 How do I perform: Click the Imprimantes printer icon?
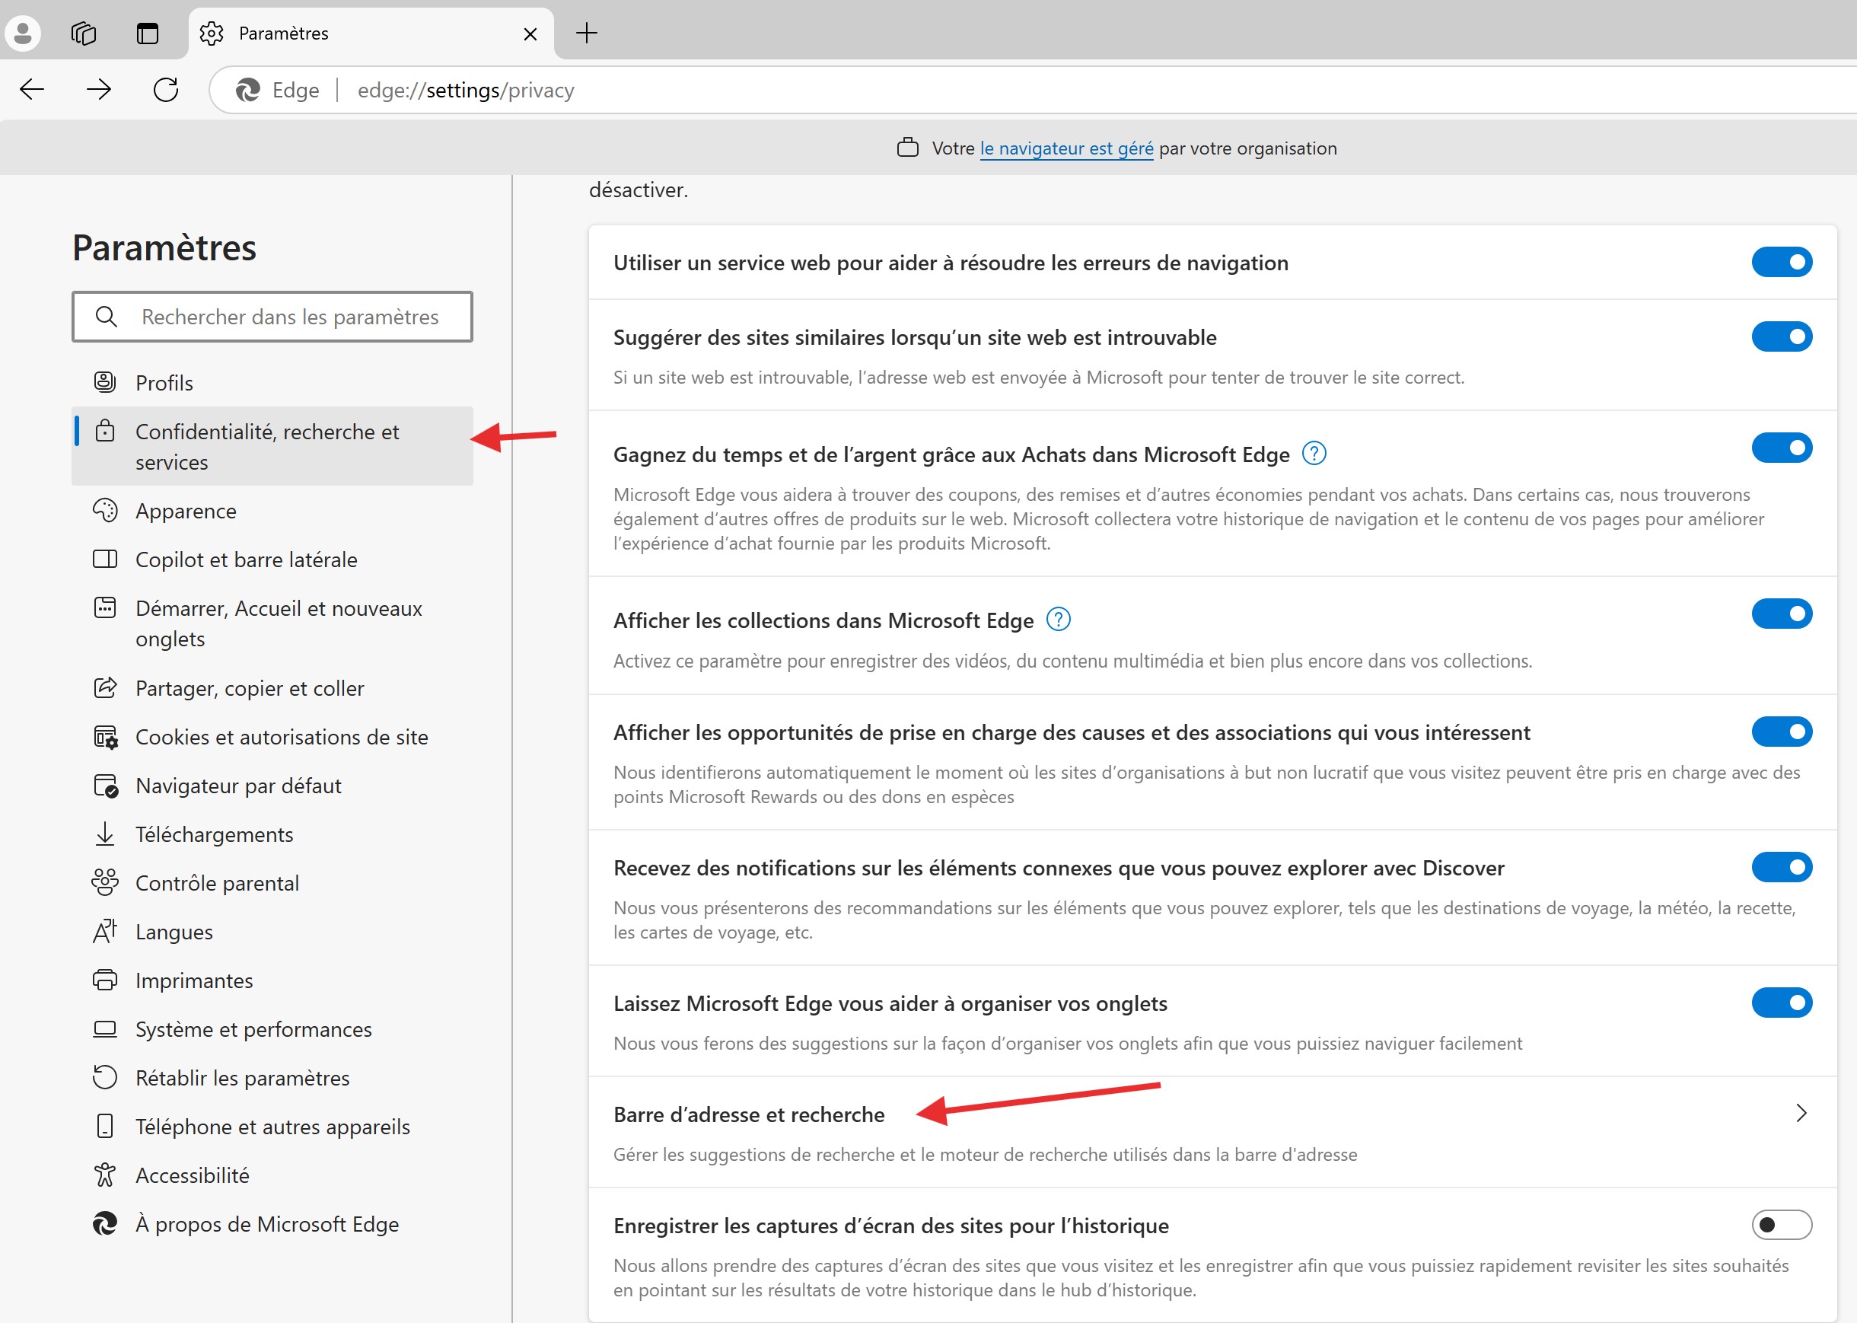click(x=105, y=980)
